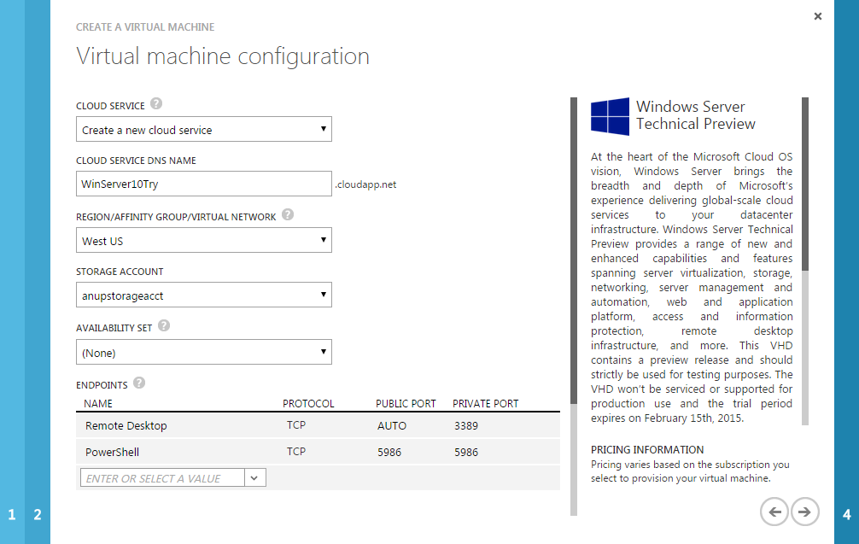
Task: Expand the West US region dropdown
Action: (203, 241)
